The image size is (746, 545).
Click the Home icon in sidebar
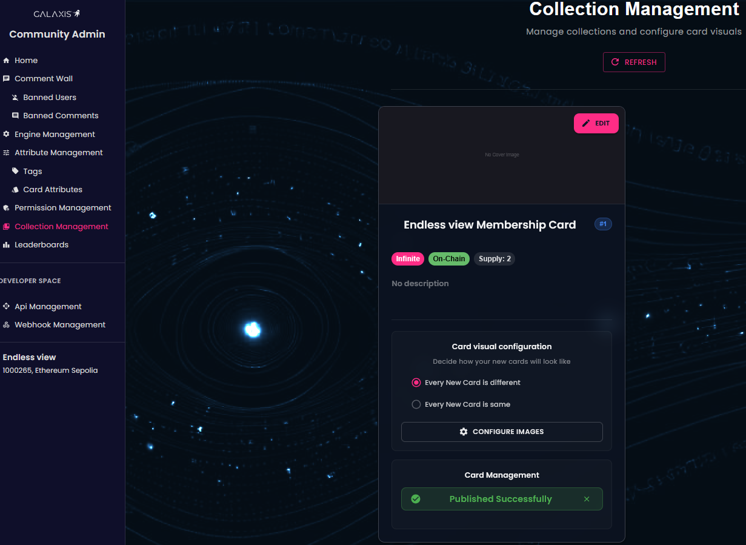point(6,61)
